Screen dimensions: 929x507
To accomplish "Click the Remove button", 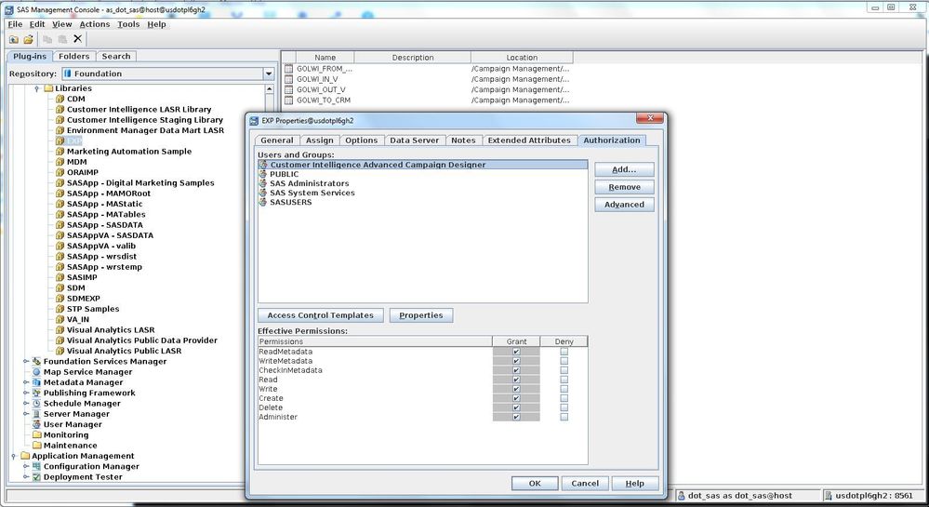I will point(624,187).
